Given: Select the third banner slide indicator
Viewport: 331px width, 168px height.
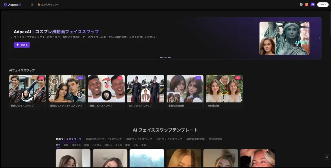Looking at the screenshot, I should [x=169, y=57].
